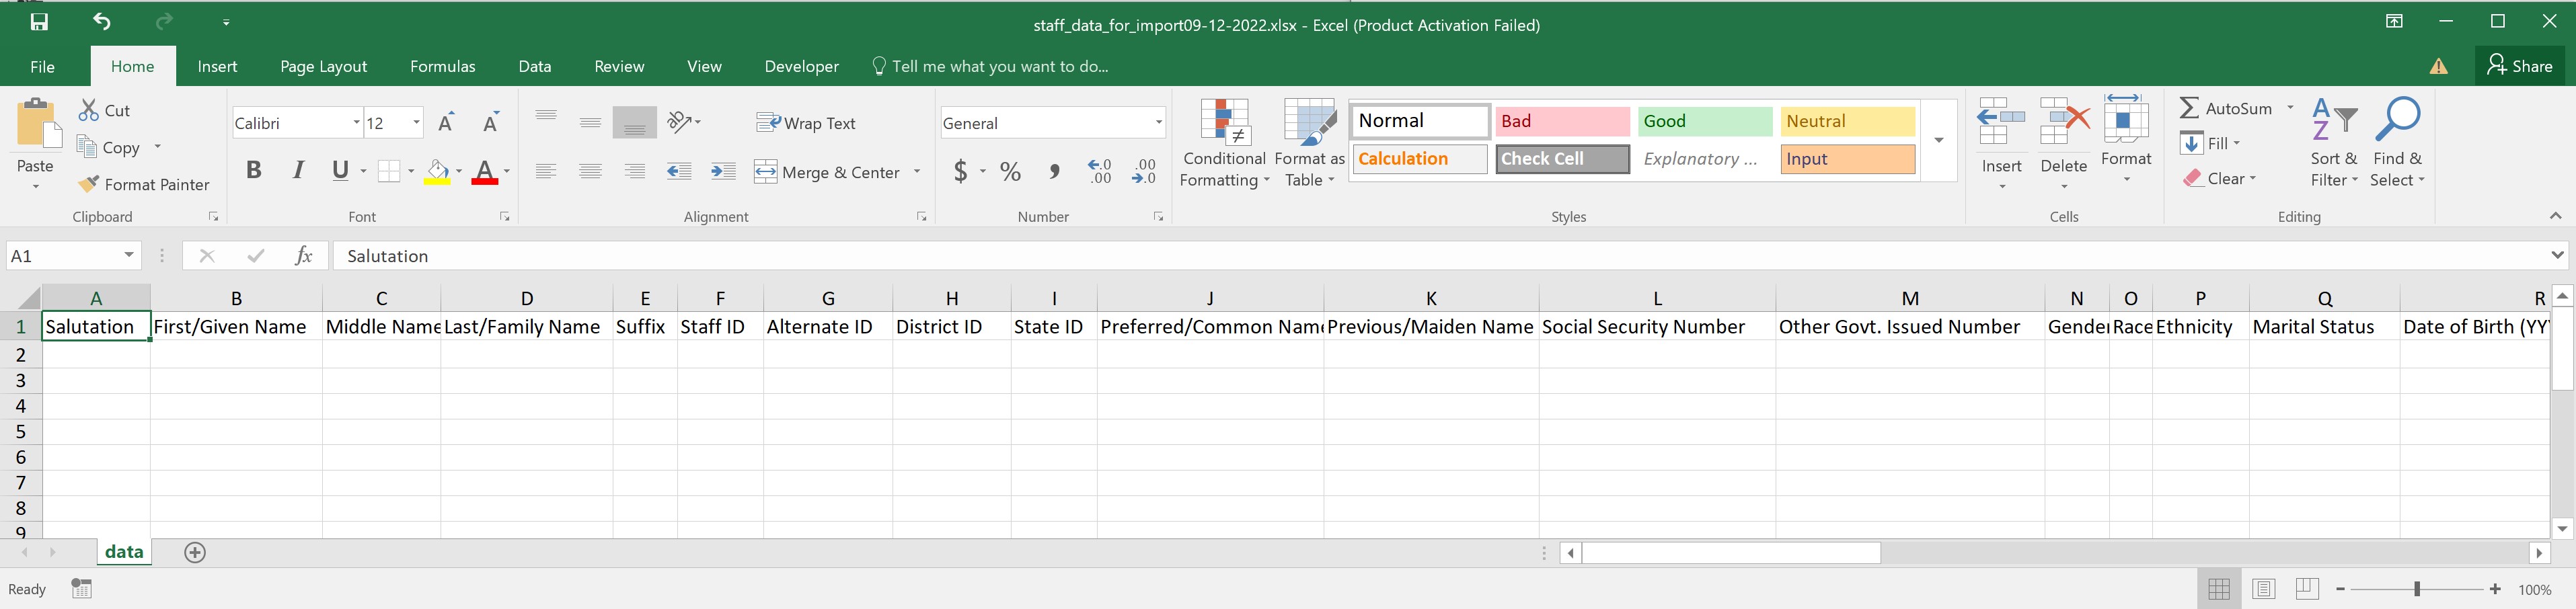
Task: Toggle Bold formatting
Action: [253, 171]
